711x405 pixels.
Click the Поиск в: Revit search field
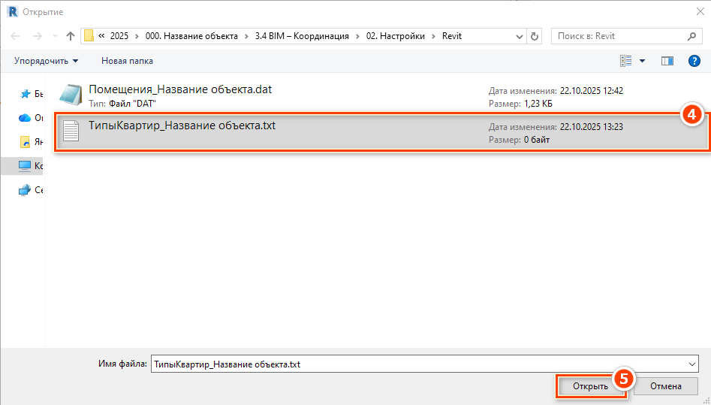[x=619, y=36]
